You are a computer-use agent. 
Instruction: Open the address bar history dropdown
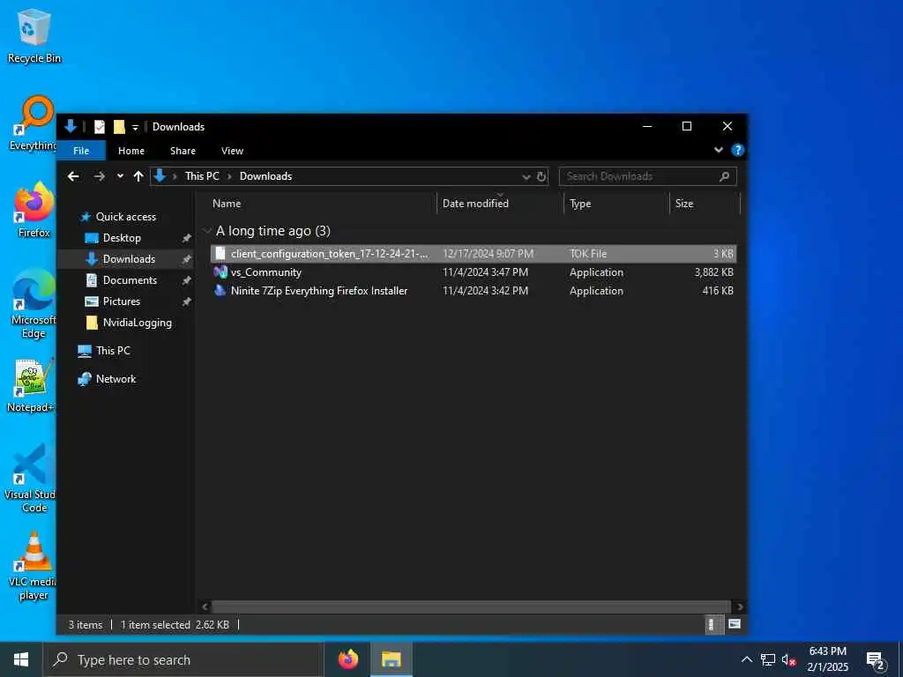[x=526, y=176]
